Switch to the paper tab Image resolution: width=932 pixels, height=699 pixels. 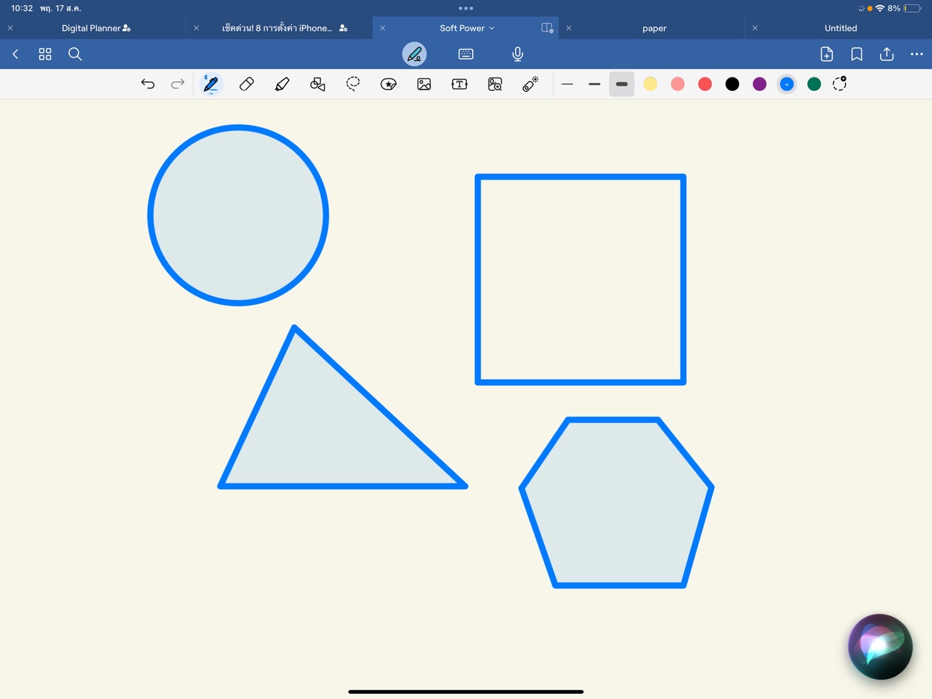click(654, 28)
